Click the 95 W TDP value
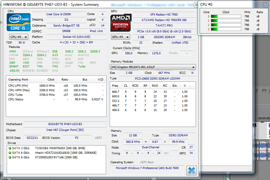 coord(22,42)
